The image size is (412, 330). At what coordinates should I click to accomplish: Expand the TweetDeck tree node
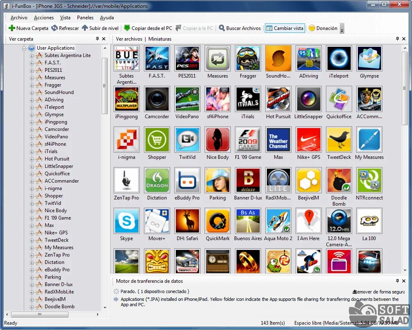(32, 240)
